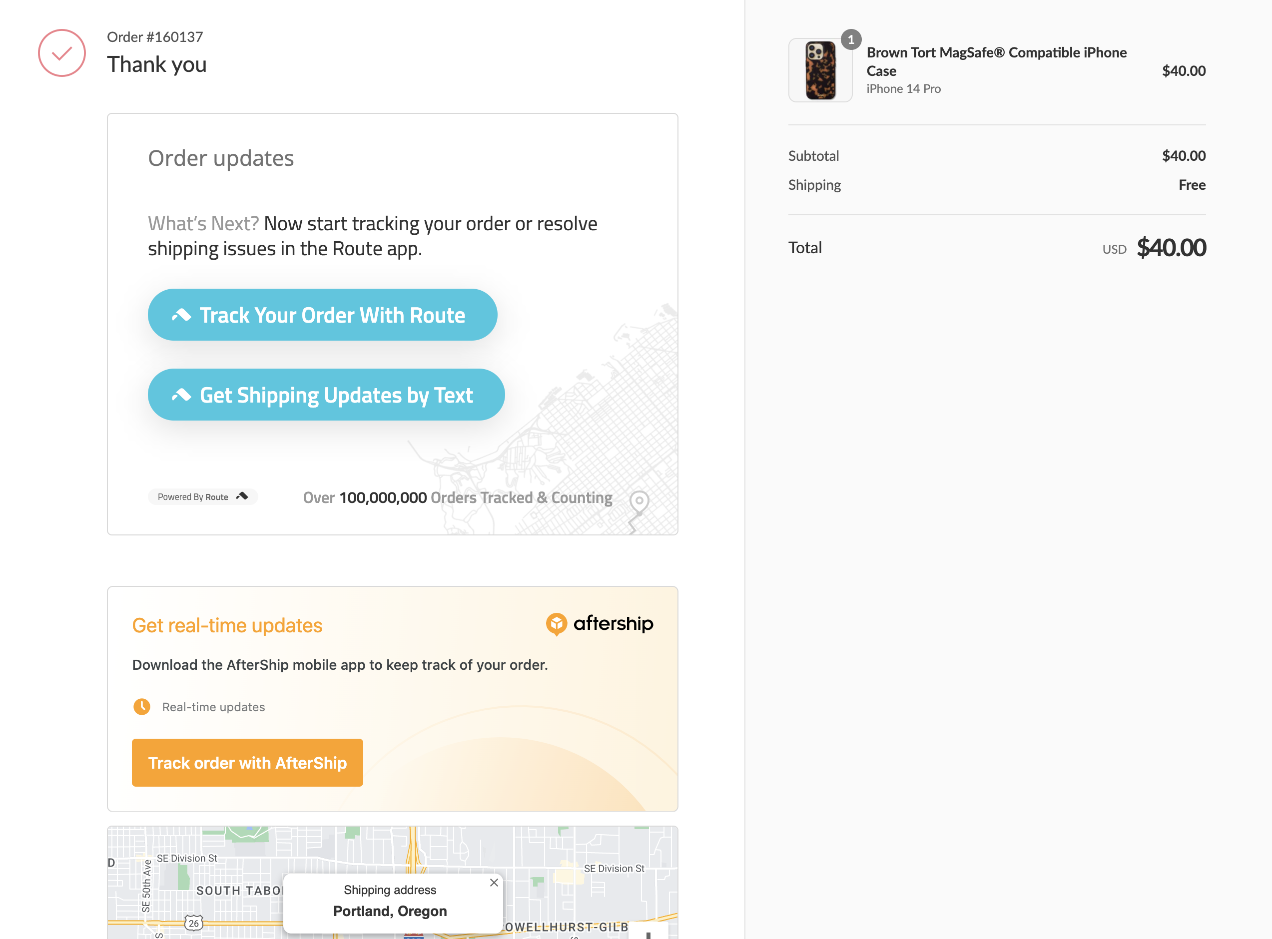Click the Order updates heading
This screenshot has width=1272, height=939.
point(221,158)
